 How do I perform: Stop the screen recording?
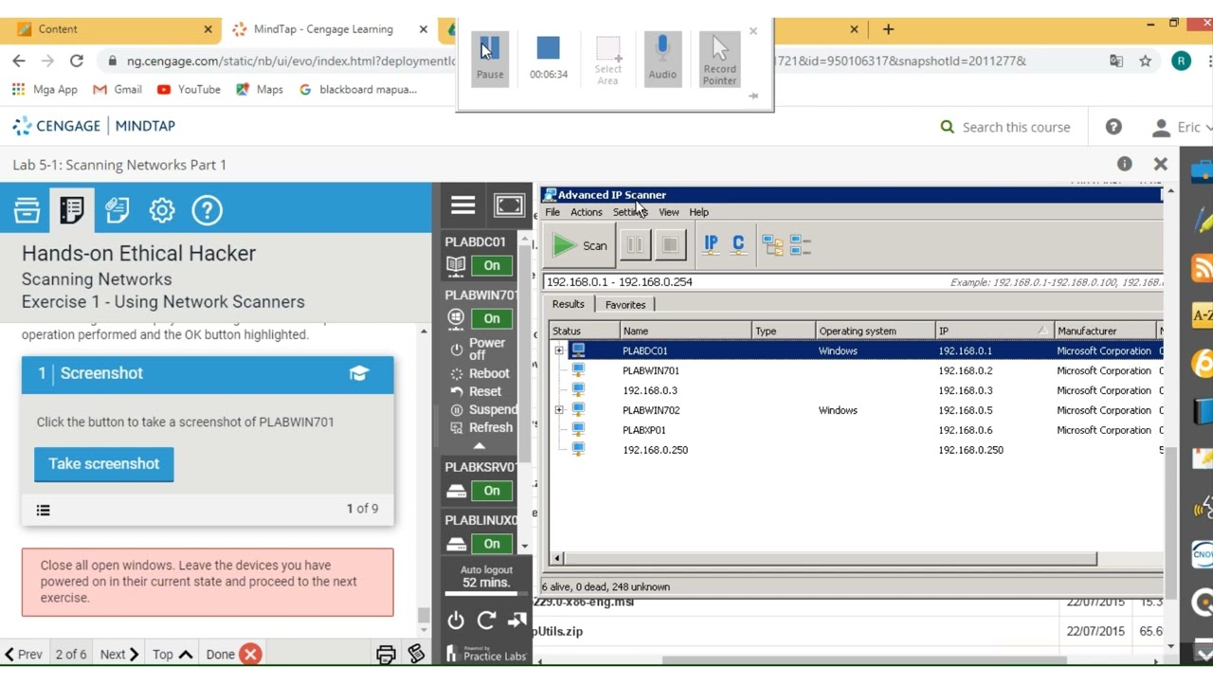point(548,48)
